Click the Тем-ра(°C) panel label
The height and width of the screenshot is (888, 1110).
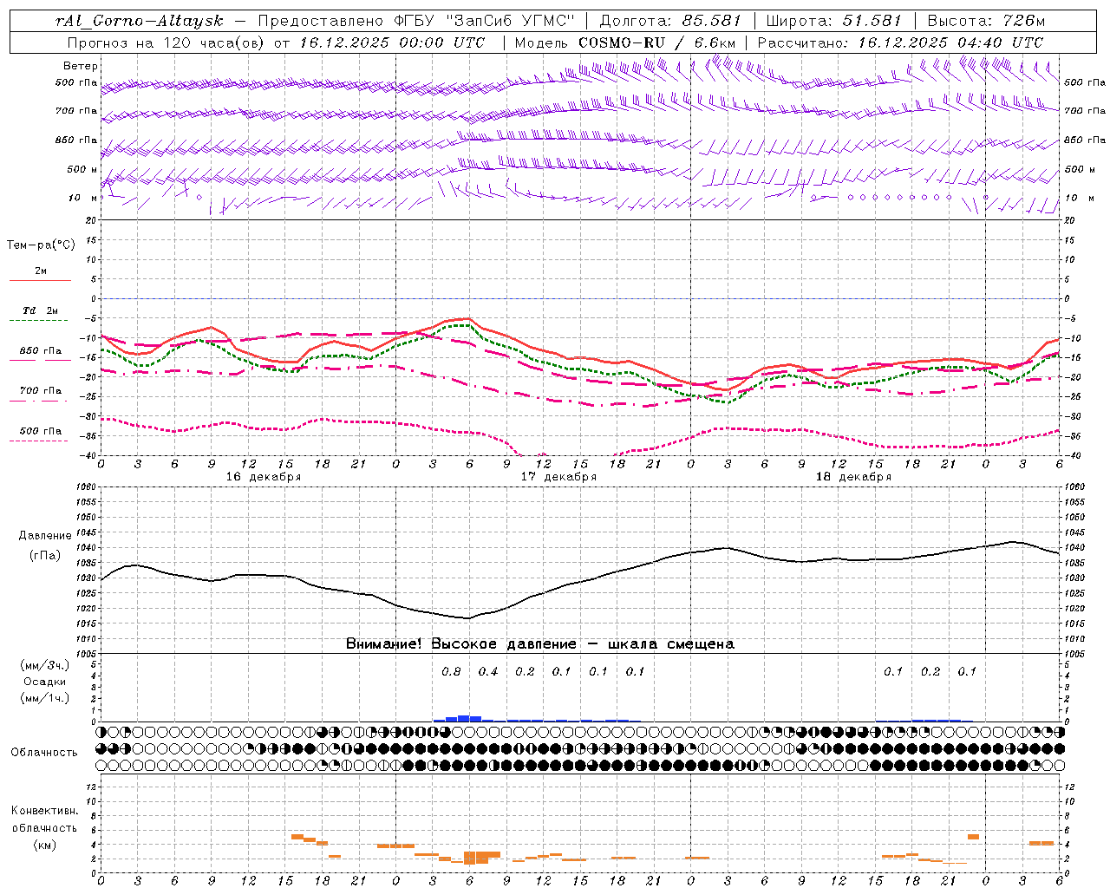pos(41,245)
